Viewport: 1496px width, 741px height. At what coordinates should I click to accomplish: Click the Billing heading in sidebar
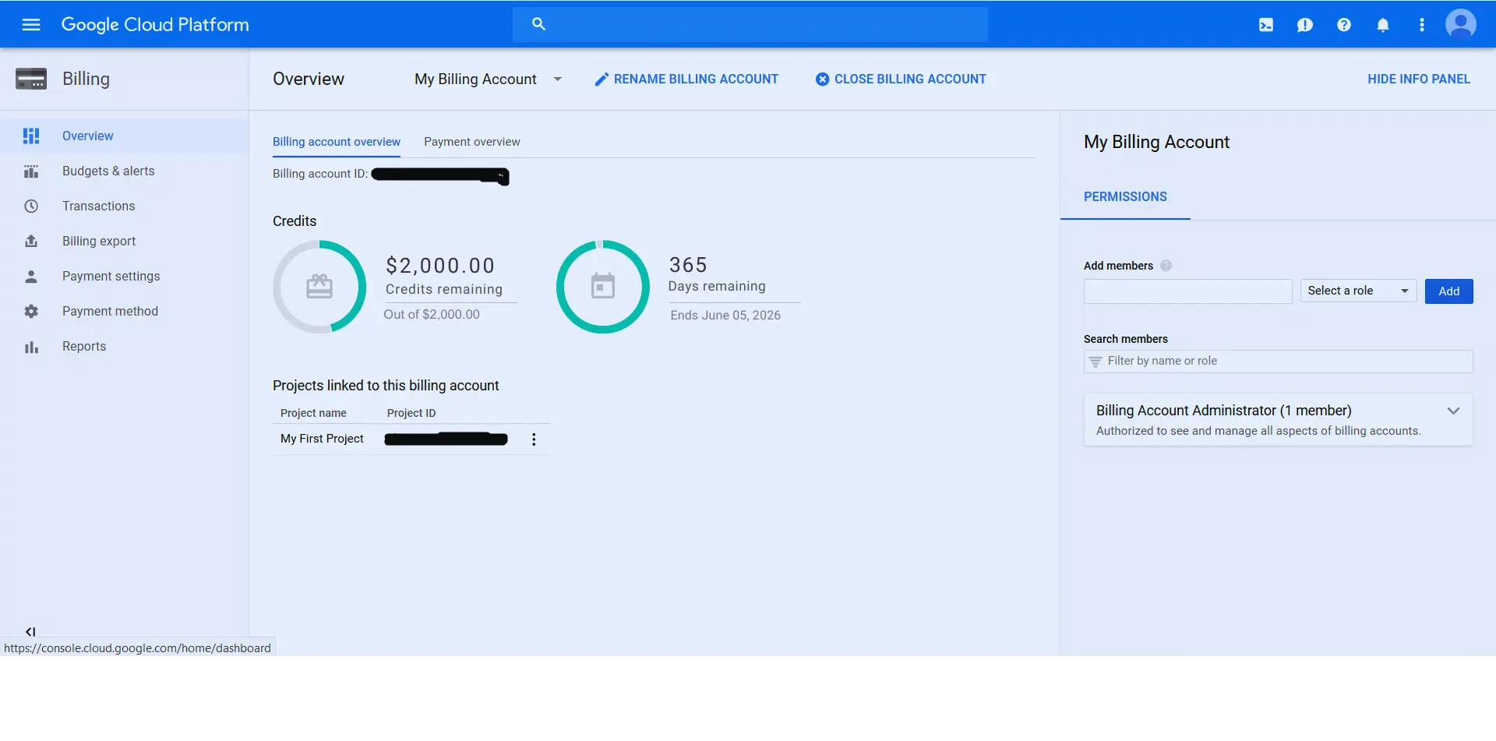86,79
